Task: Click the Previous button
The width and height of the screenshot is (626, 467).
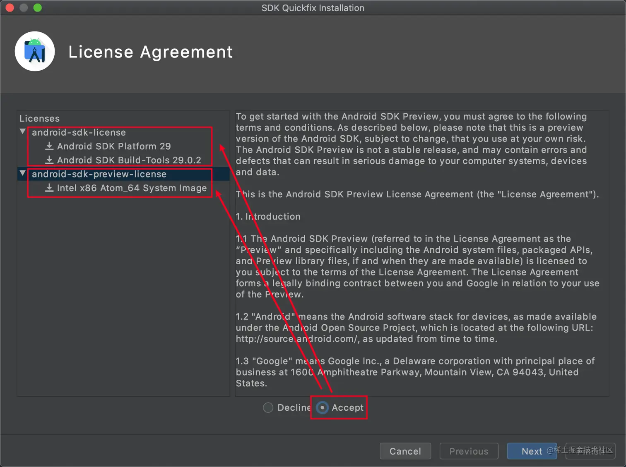Action: [x=469, y=451]
